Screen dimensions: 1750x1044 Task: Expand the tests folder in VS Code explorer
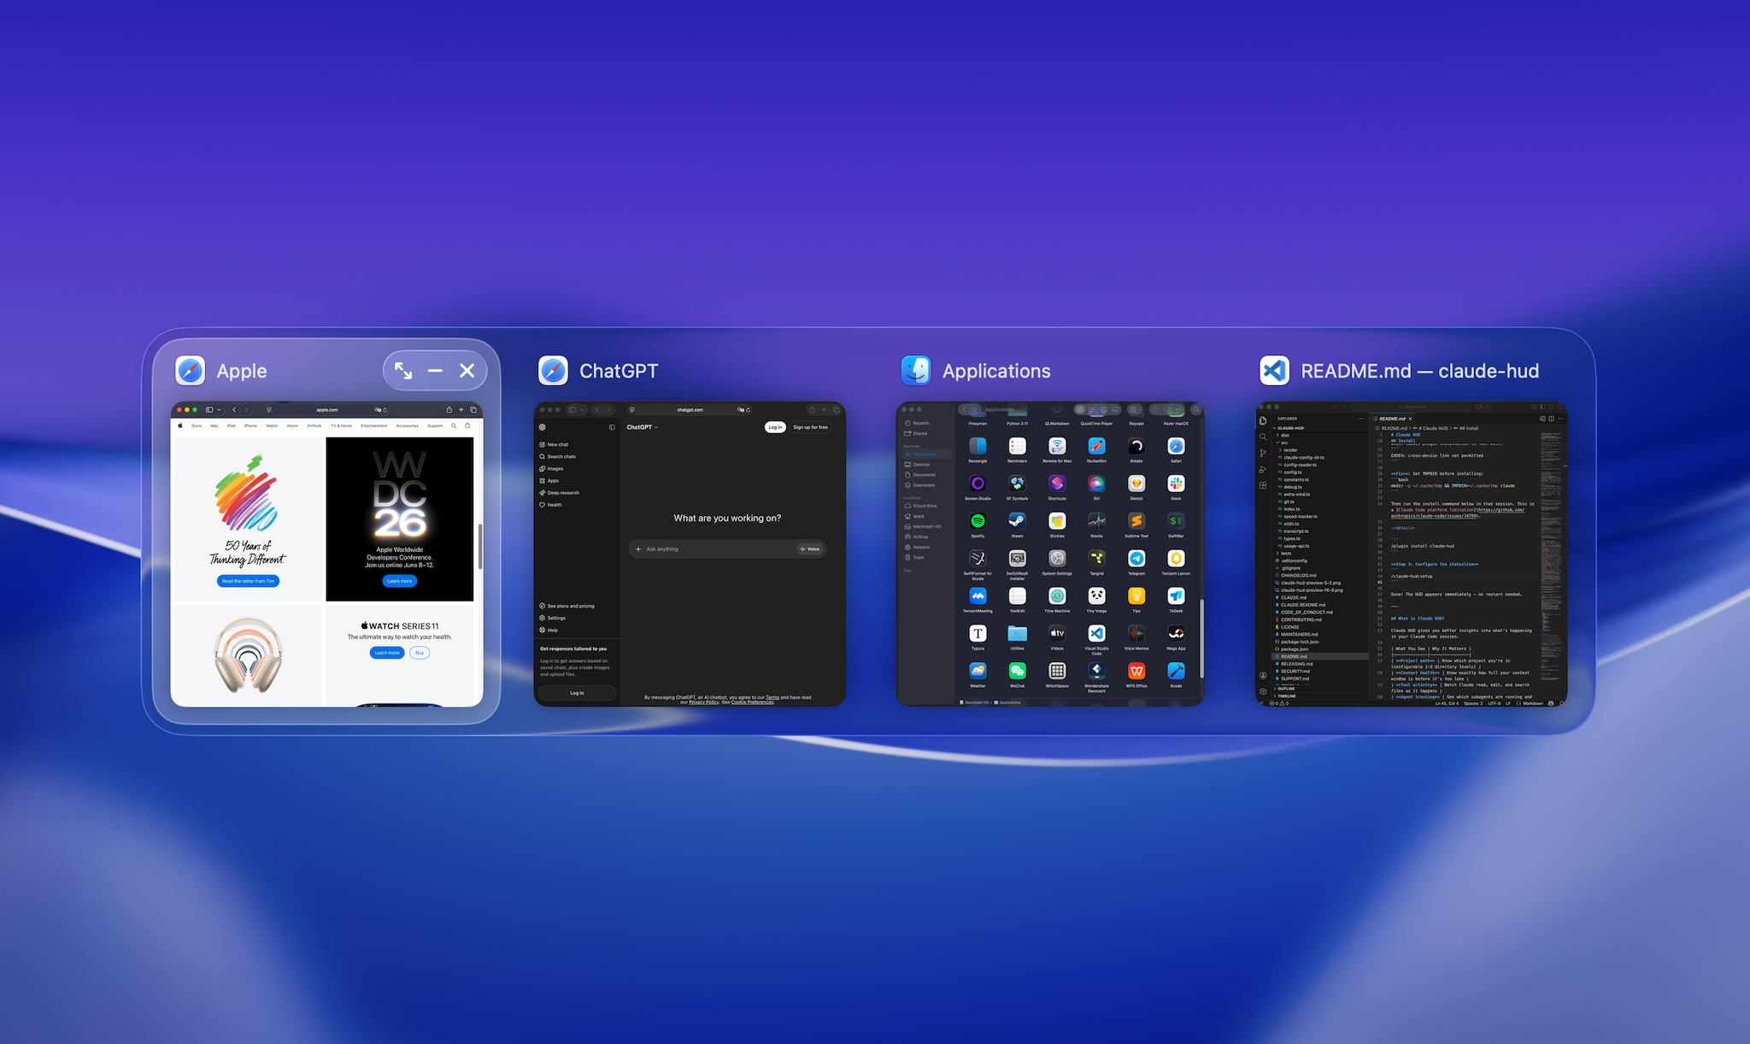tap(1284, 554)
